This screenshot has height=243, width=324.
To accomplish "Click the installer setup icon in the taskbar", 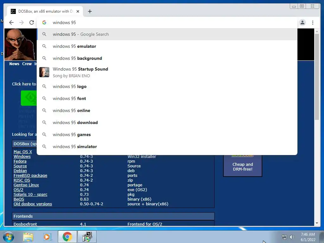I will pyautogui.click(x=87, y=237).
